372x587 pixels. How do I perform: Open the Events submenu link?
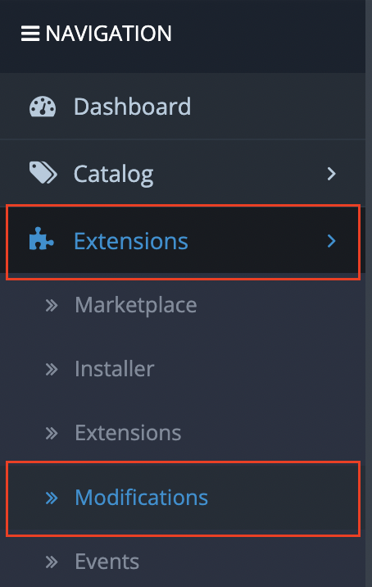[x=107, y=562]
